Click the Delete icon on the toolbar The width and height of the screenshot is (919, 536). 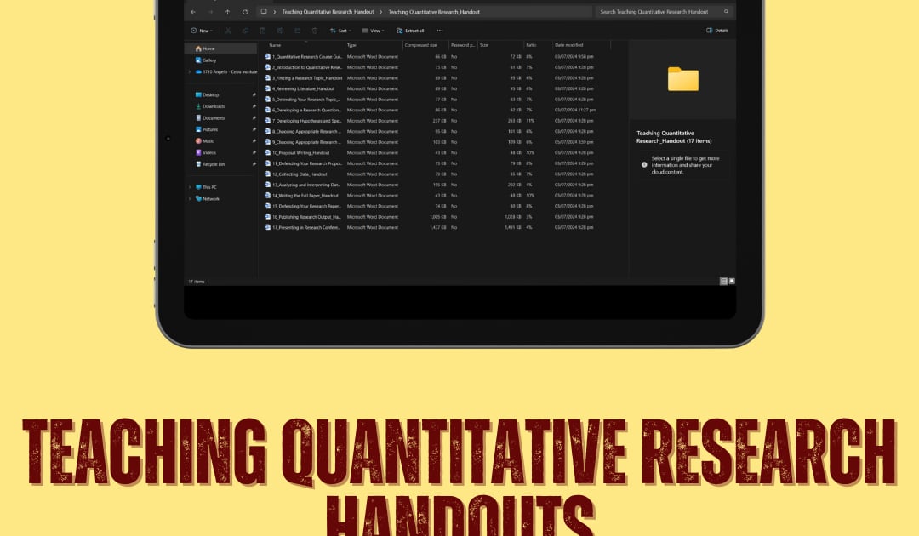click(314, 30)
